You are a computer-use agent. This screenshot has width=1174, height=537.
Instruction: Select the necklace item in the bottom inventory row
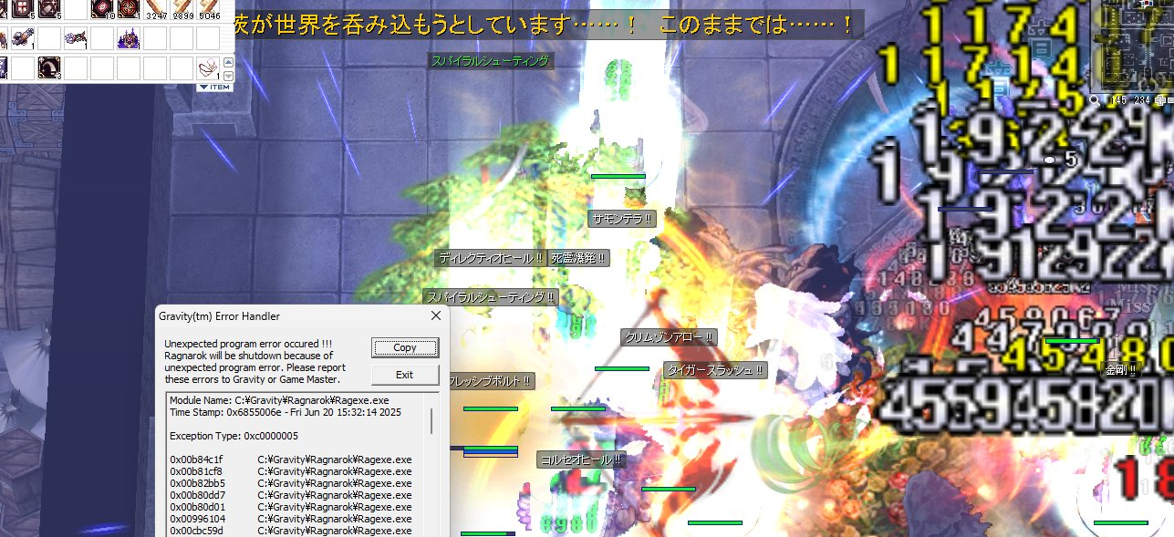point(208,67)
